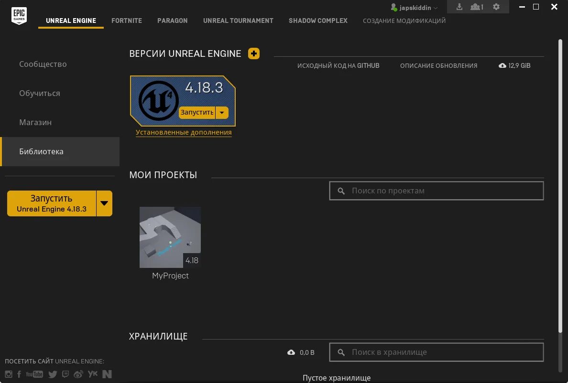568x383 pixels.
Task: Open the Twitter icon link
Action: click(53, 374)
